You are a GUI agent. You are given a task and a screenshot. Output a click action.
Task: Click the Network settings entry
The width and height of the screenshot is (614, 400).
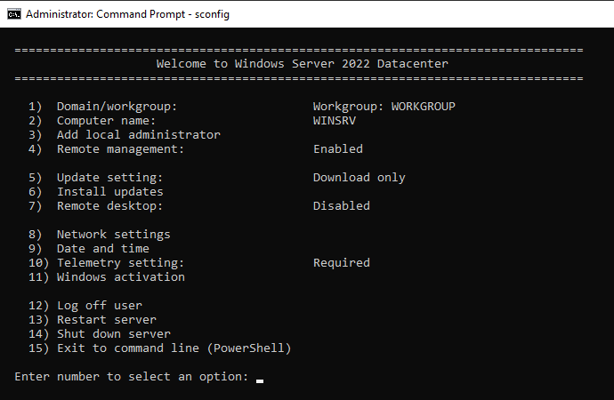[x=113, y=235]
